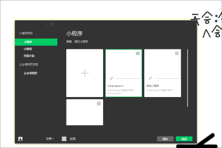The width and height of the screenshot is (222, 148).
Task: Toggle the 全选 select-all checkbox
Action: point(64,139)
